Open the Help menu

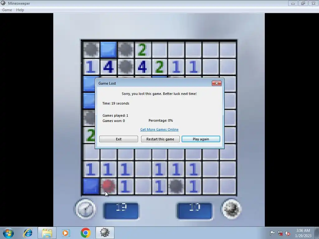tap(20, 10)
